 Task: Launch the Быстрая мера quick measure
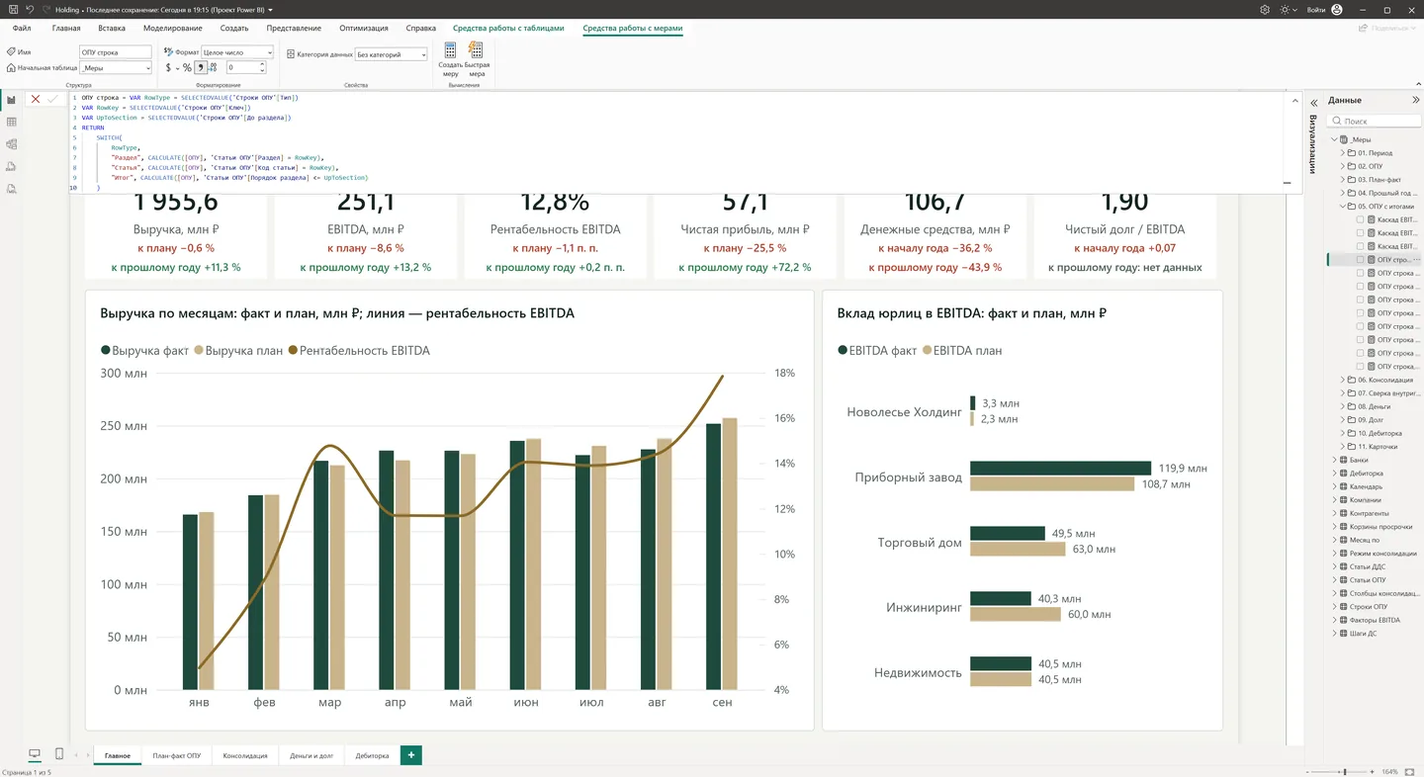tap(477, 59)
